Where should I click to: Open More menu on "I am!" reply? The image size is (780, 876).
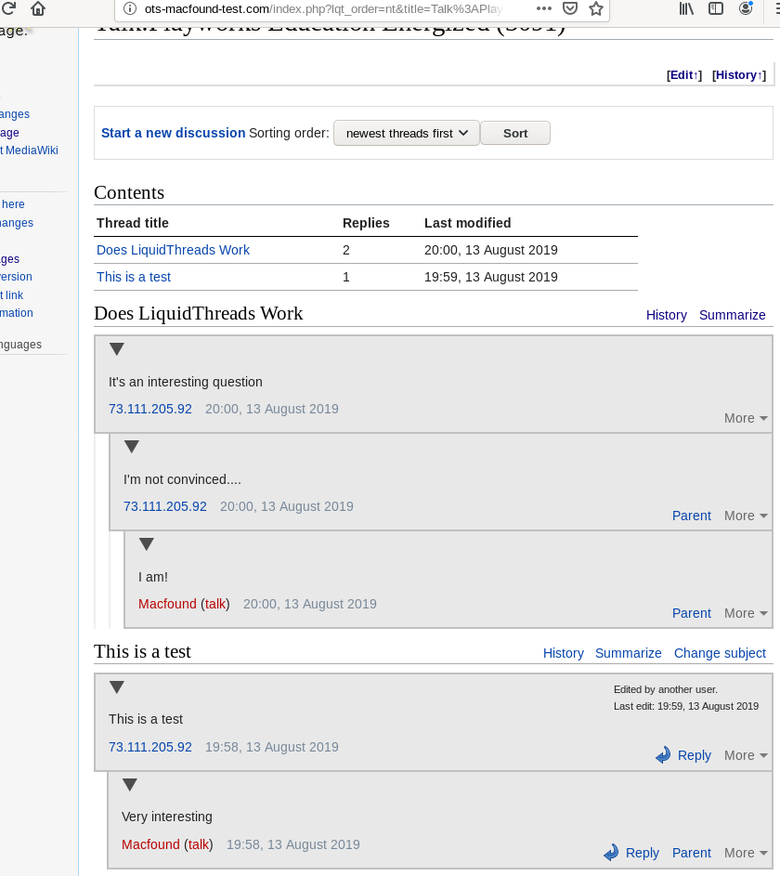746,613
